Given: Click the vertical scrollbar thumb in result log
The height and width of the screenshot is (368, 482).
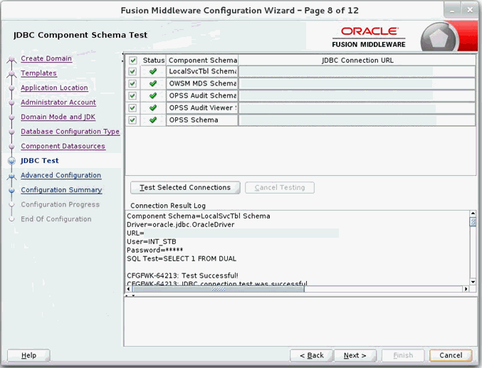Looking at the screenshot, I should [x=473, y=221].
